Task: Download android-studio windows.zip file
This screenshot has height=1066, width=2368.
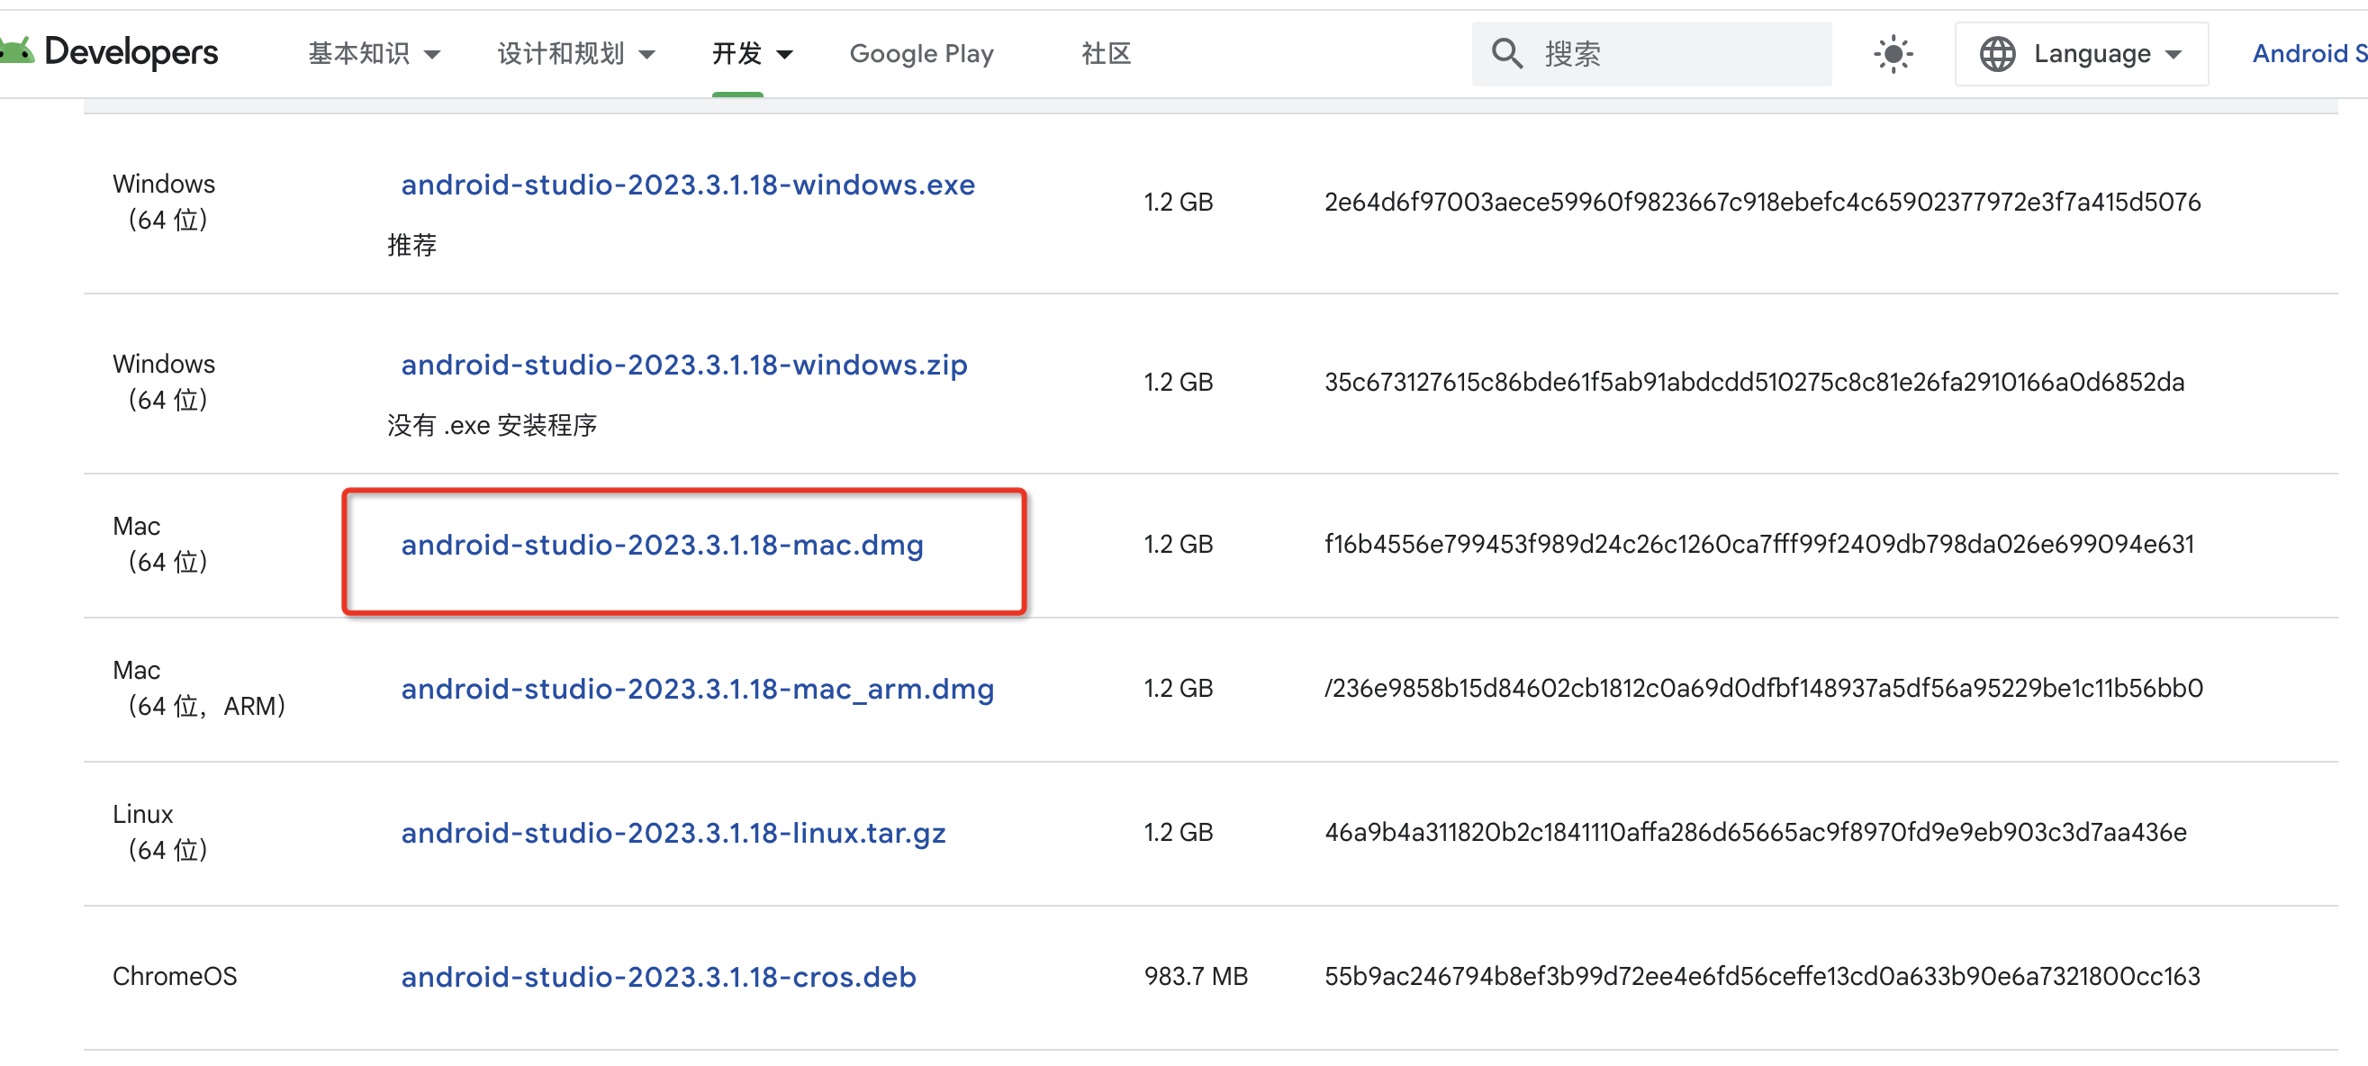Action: point(684,365)
